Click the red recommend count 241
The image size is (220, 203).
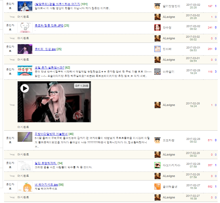pos(210,28)
